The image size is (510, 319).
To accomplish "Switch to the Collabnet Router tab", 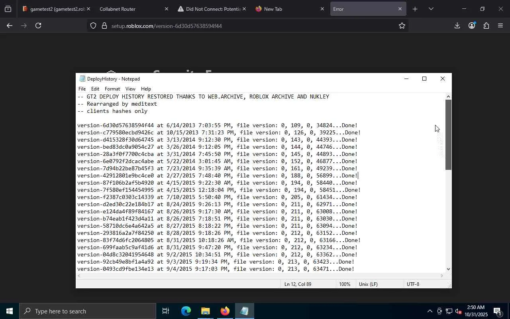I will tap(133, 9).
